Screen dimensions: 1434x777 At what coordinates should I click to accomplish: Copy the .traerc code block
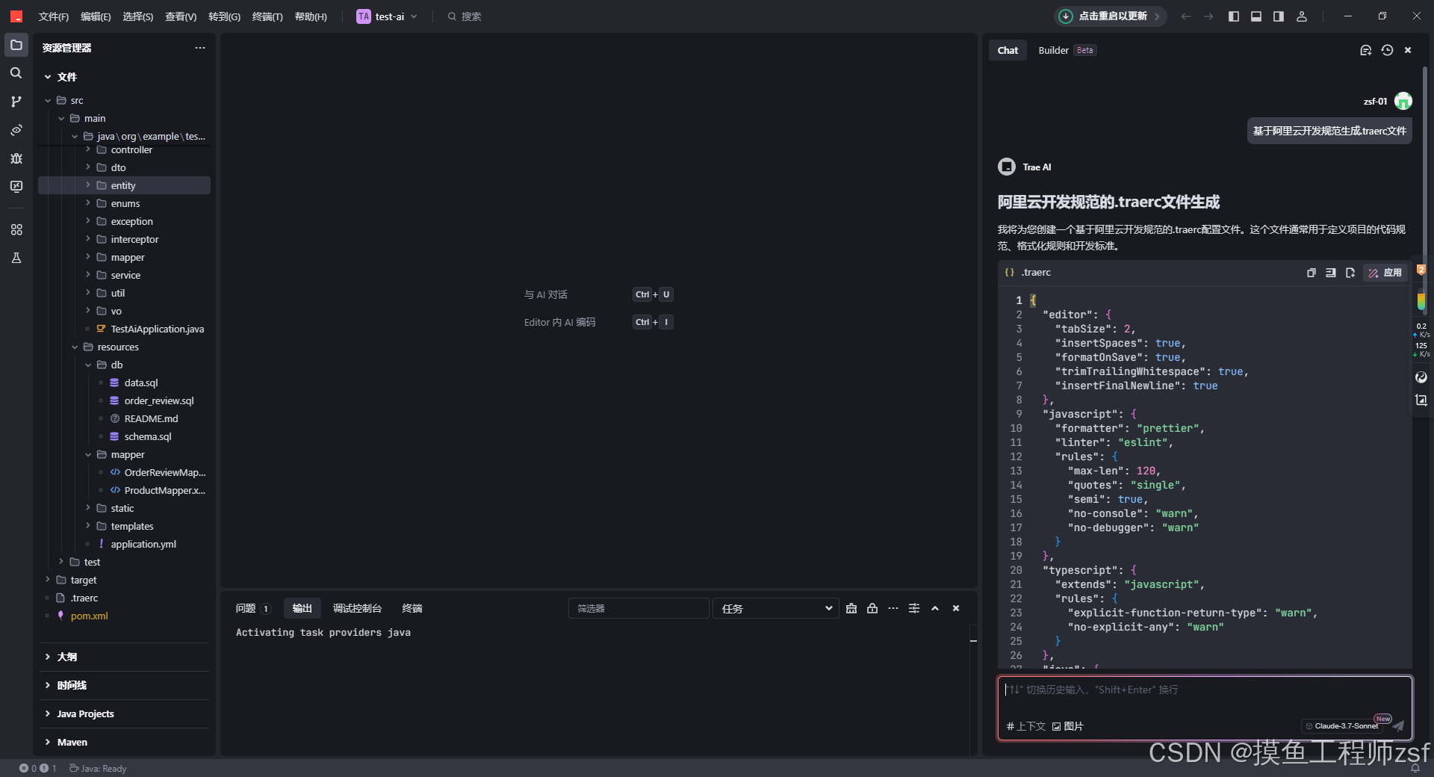[x=1312, y=273]
